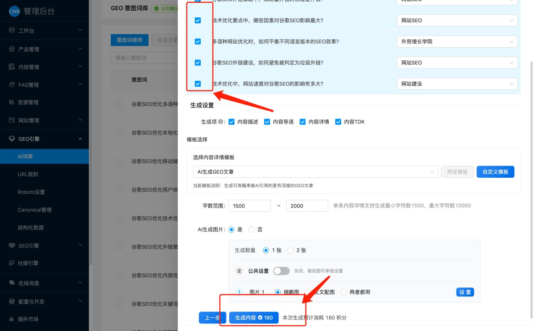Viewport: 533px width, 331px height.
Task: Click the 产品管理 cube icon
Action: point(12,49)
